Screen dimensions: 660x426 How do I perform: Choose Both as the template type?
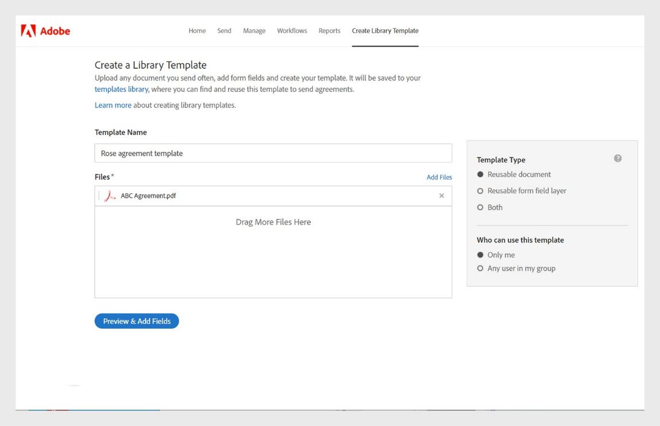click(480, 207)
